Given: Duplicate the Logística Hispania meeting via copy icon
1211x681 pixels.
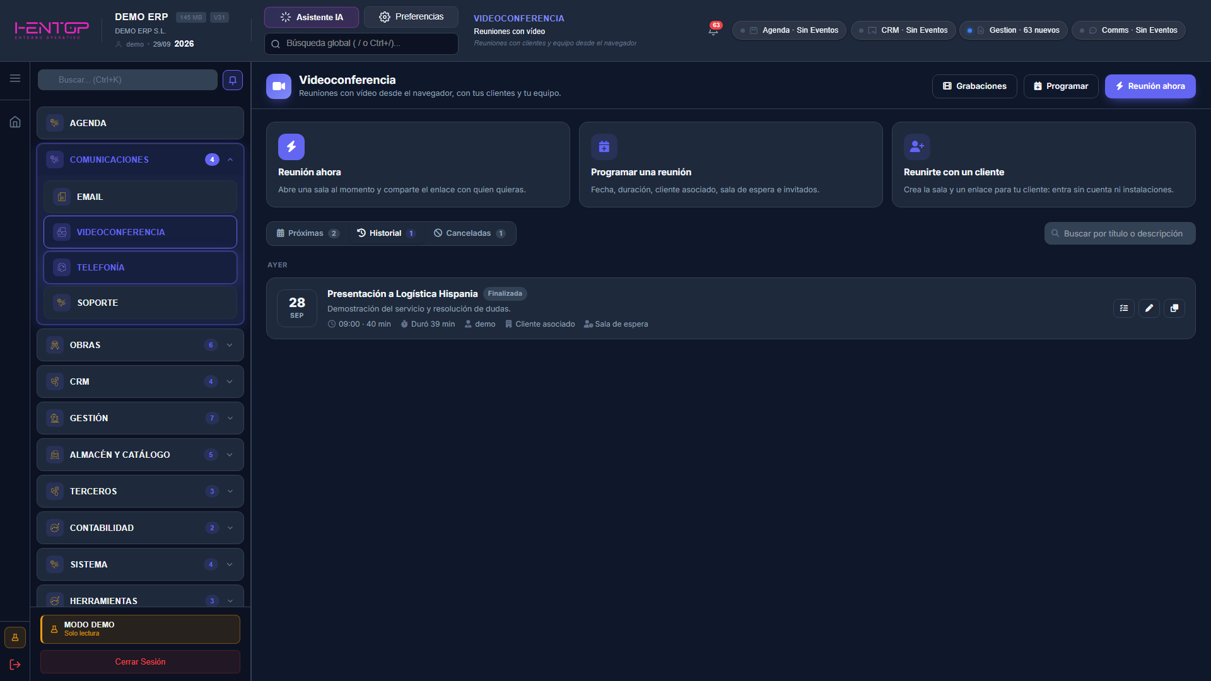Looking at the screenshot, I should tap(1174, 308).
